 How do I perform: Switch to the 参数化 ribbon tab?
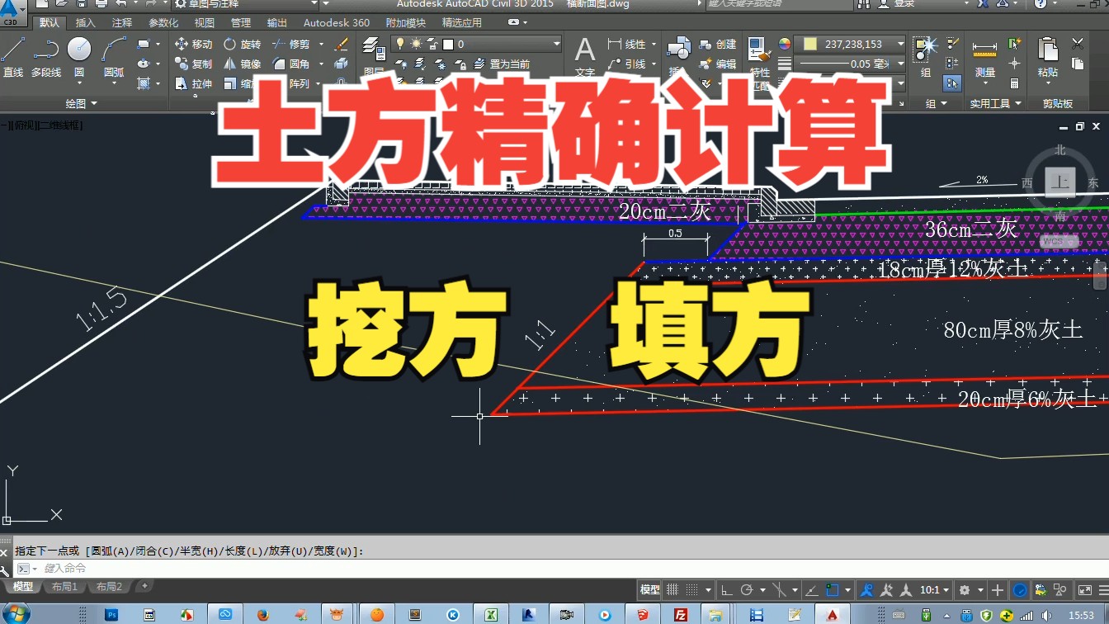(163, 22)
